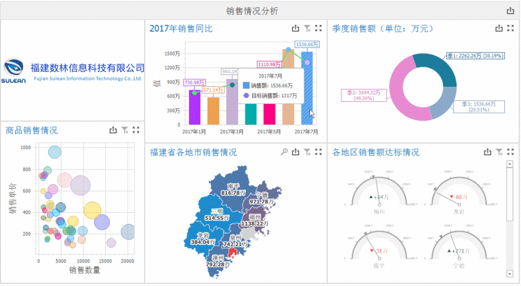521x286 pixels.
Task: Click scroll up arrow in gauges panel
Action: click(x=510, y=164)
